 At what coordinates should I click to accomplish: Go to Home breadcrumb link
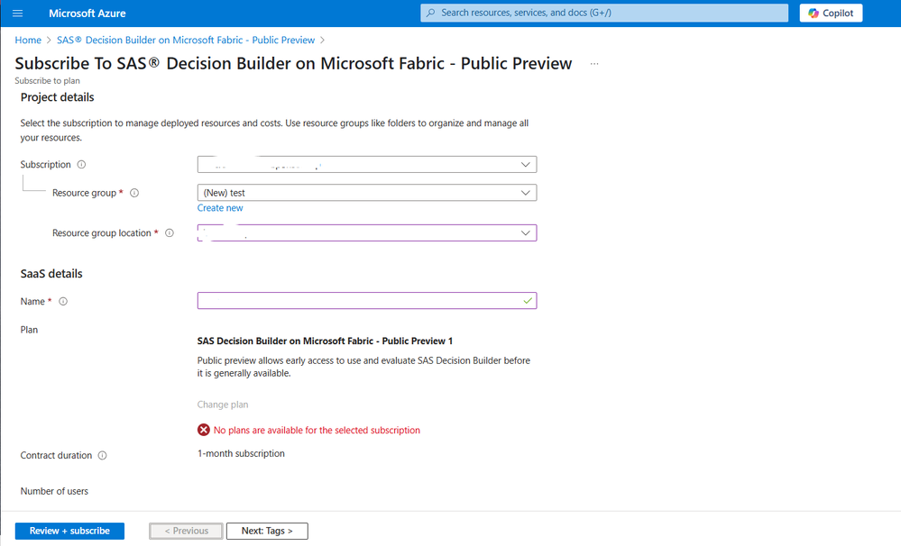click(28, 40)
